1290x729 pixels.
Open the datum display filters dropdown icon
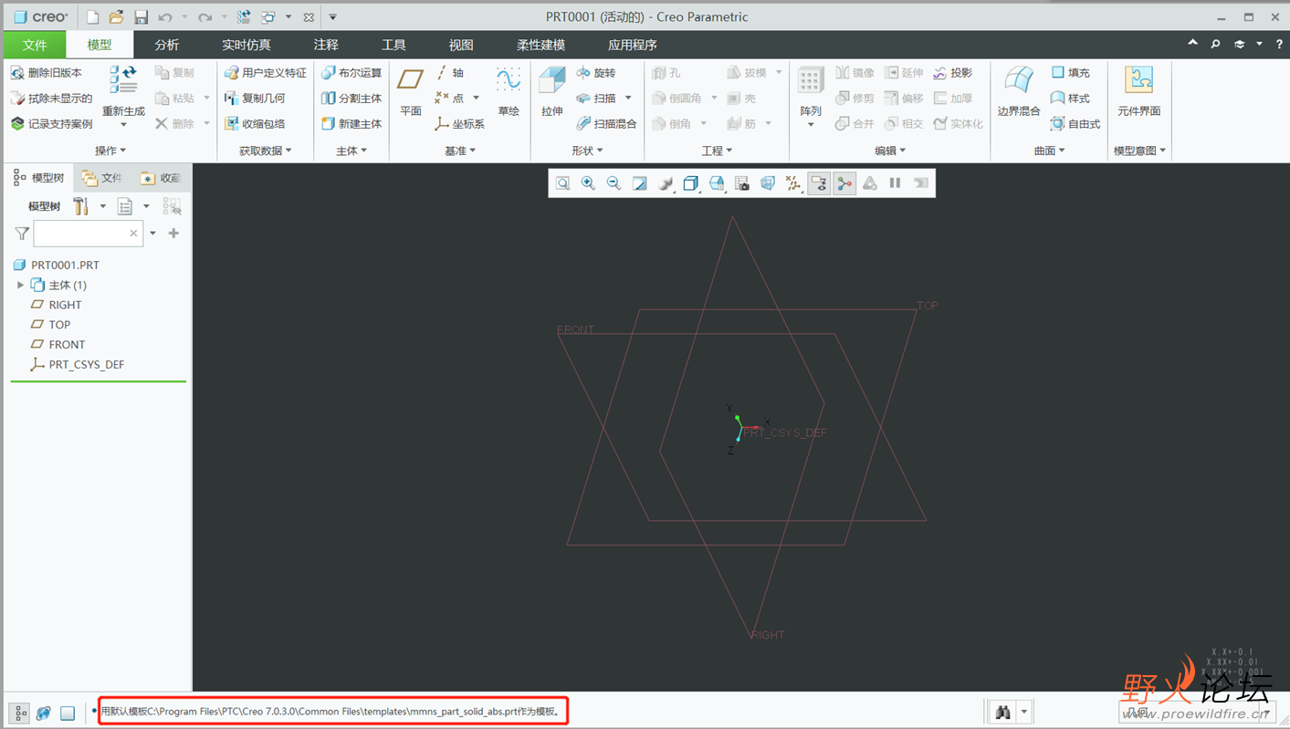coord(793,183)
